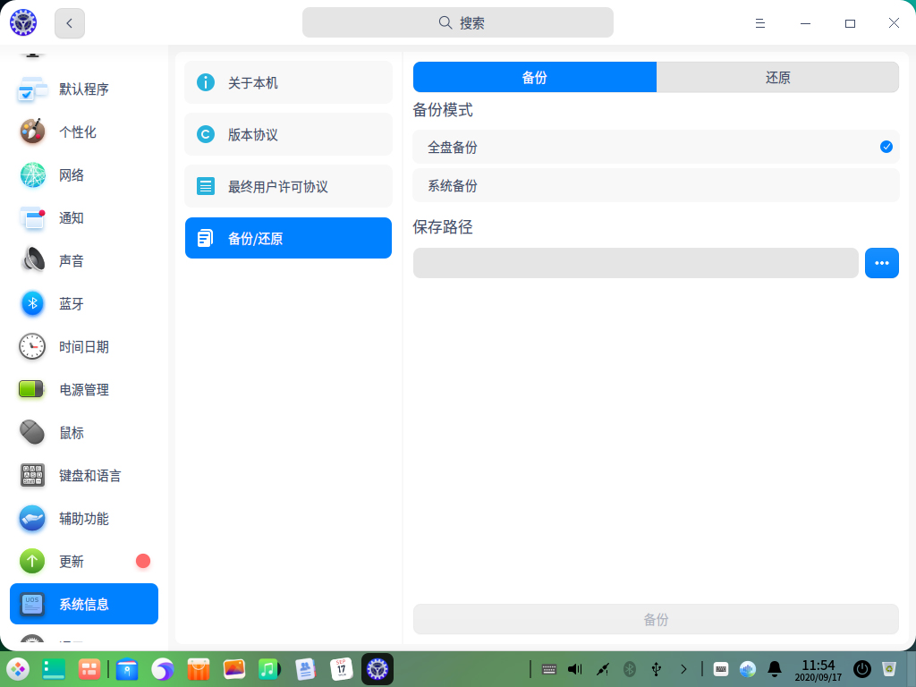This screenshot has height=687, width=916.
Task: Mute system volume via the tray speaker
Action: (573, 668)
